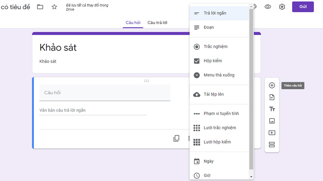Open the form settings gear

coord(282,7)
